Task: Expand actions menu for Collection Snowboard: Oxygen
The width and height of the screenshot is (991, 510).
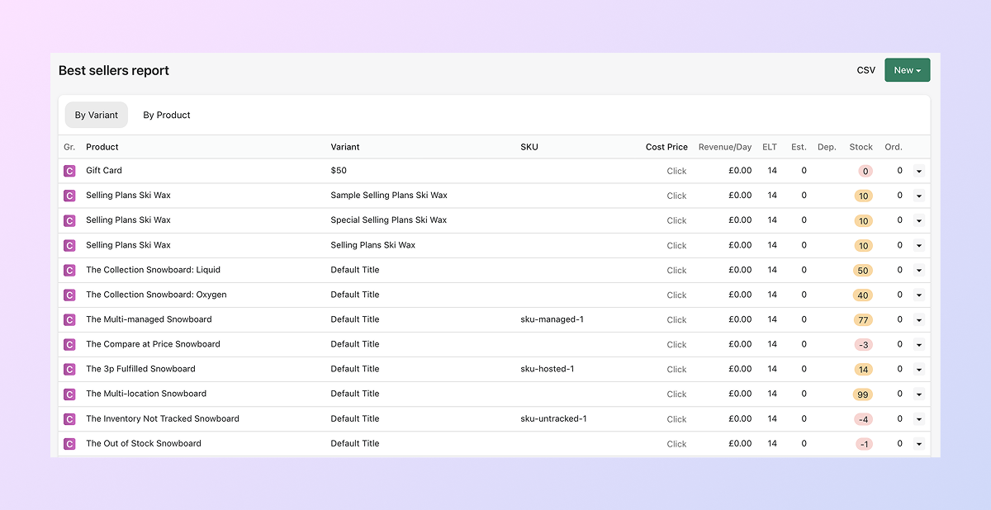Action: click(918, 295)
